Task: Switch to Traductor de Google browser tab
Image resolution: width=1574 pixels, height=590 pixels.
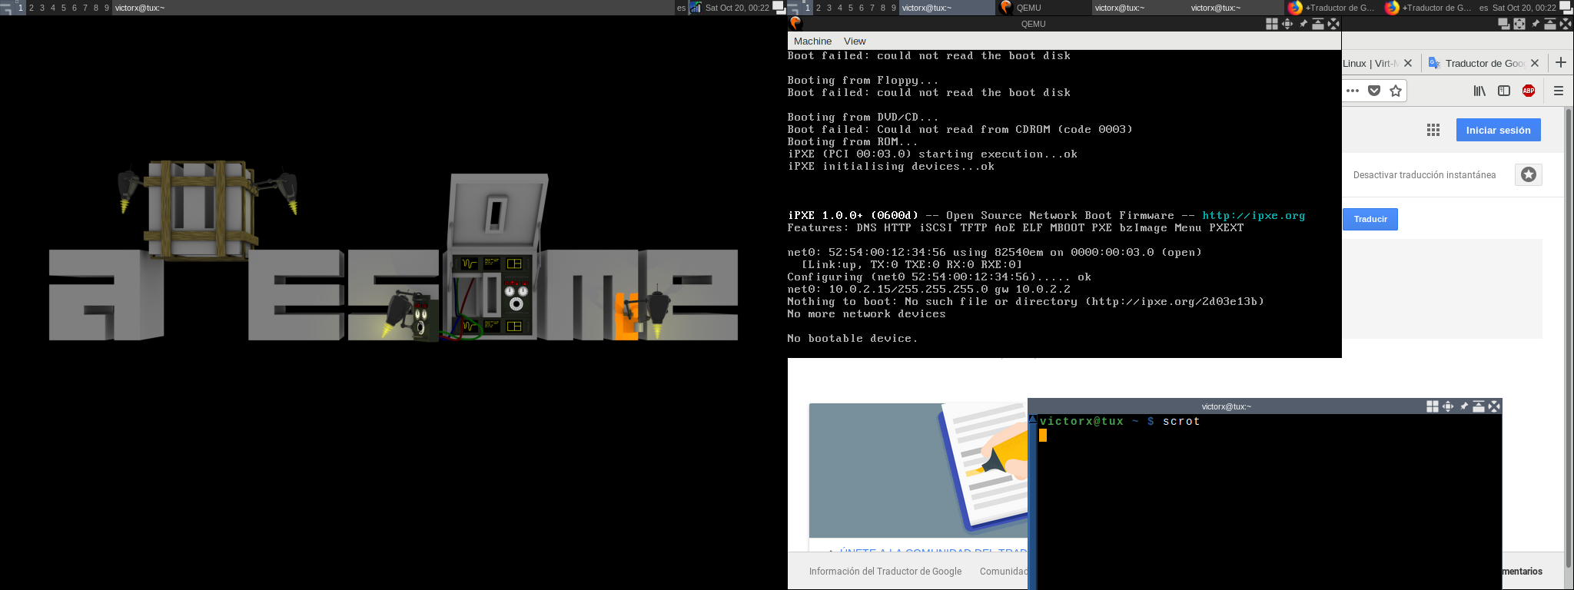Action: click(x=1484, y=63)
